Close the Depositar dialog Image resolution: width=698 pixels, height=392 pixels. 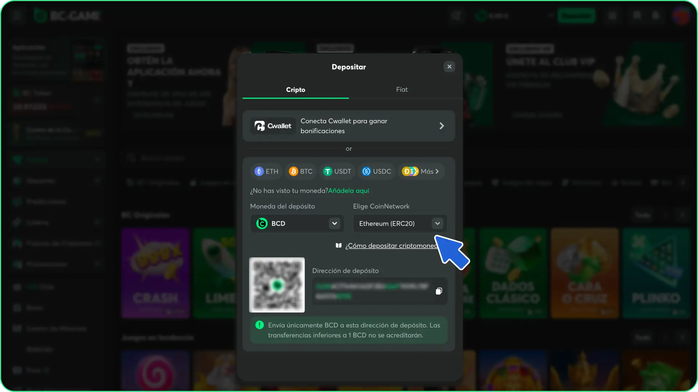pos(449,66)
